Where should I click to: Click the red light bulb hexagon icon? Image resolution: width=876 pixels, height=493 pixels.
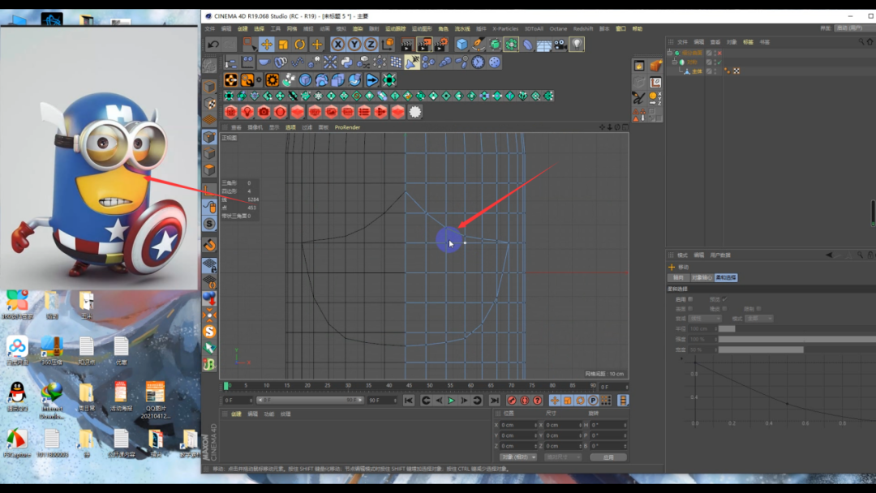pos(247,112)
